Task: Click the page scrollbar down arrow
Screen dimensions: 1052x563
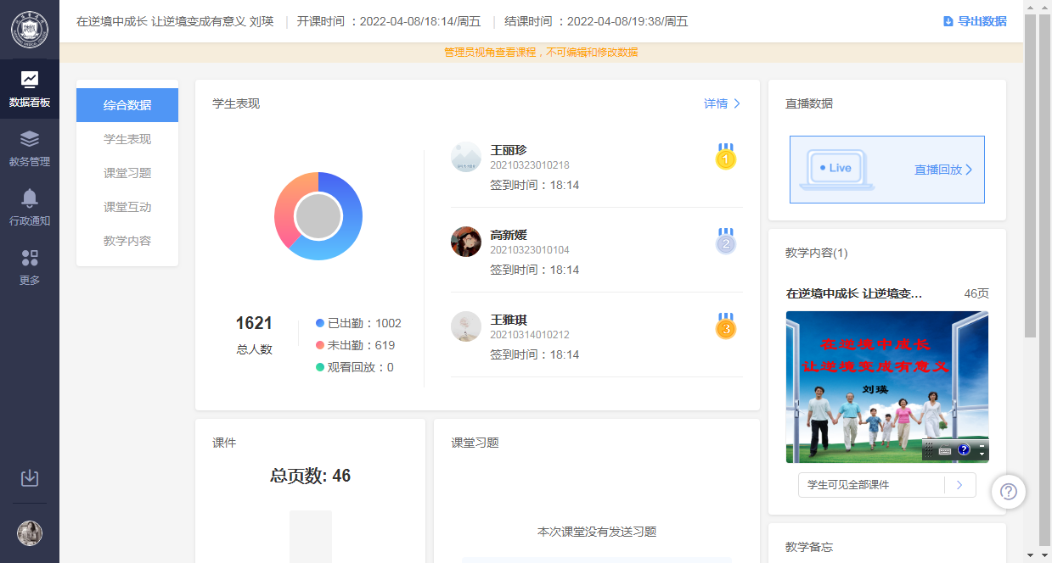Action: coord(1031,555)
